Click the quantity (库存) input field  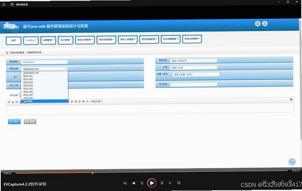pyautogui.click(x=196, y=74)
